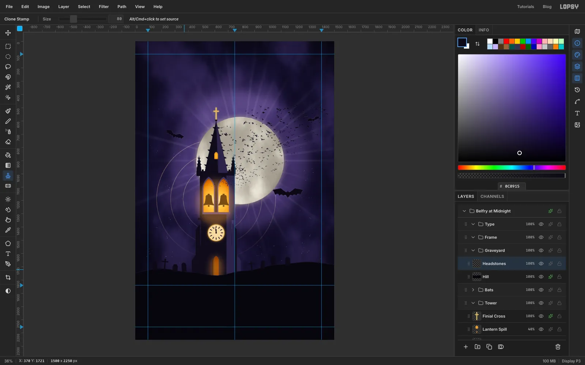Collapse the Tower group chevron

(473, 303)
